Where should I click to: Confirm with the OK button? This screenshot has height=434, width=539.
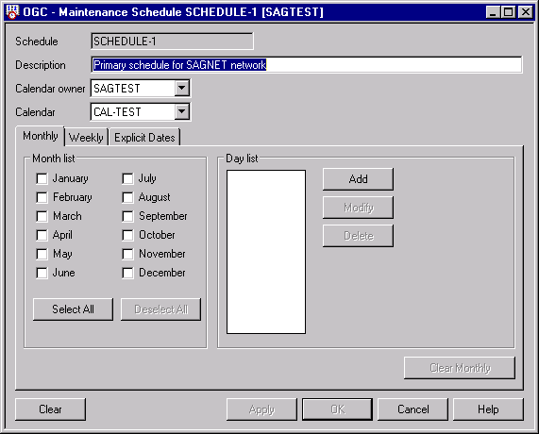[337, 409]
